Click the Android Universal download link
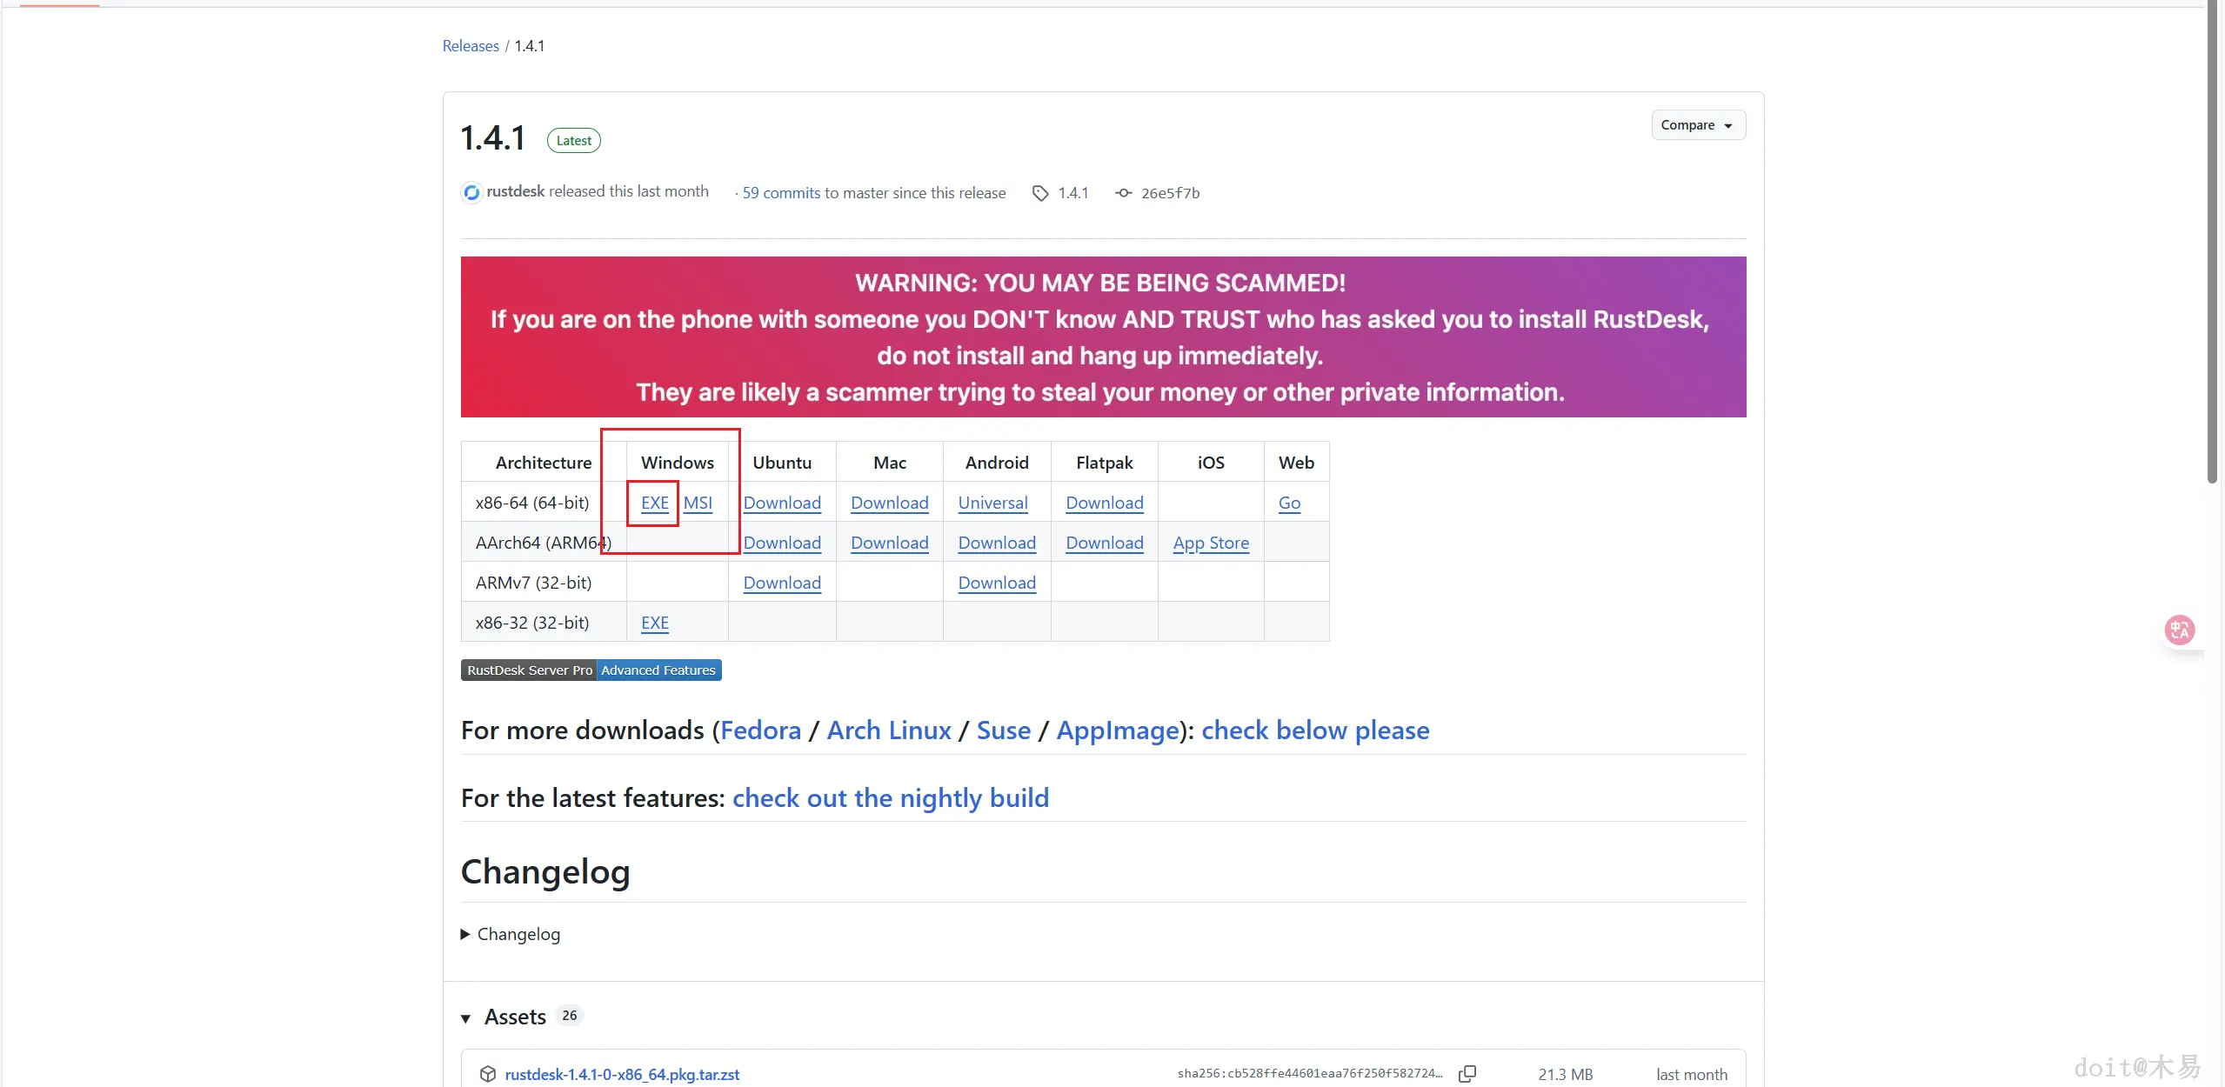2225x1087 pixels. click(992, 503)
